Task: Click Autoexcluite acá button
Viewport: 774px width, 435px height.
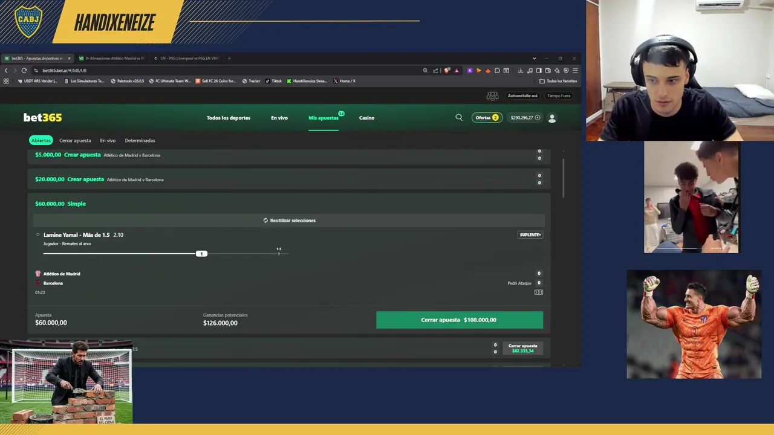Action: coord(522,95)
